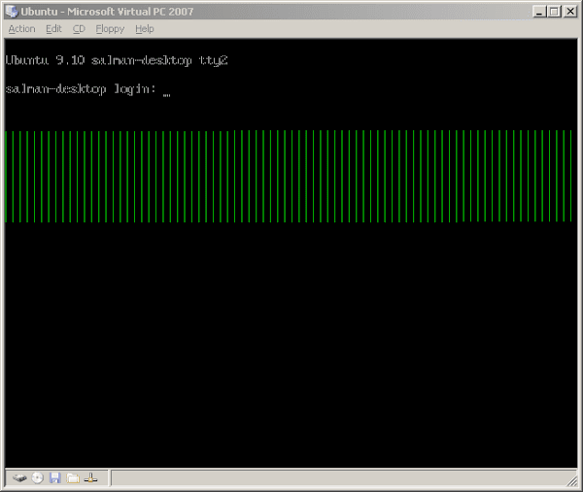Image resolution: width=583 pixels, height=492 pixels.
Task: Open the Help menu
Action: [145, 29]
